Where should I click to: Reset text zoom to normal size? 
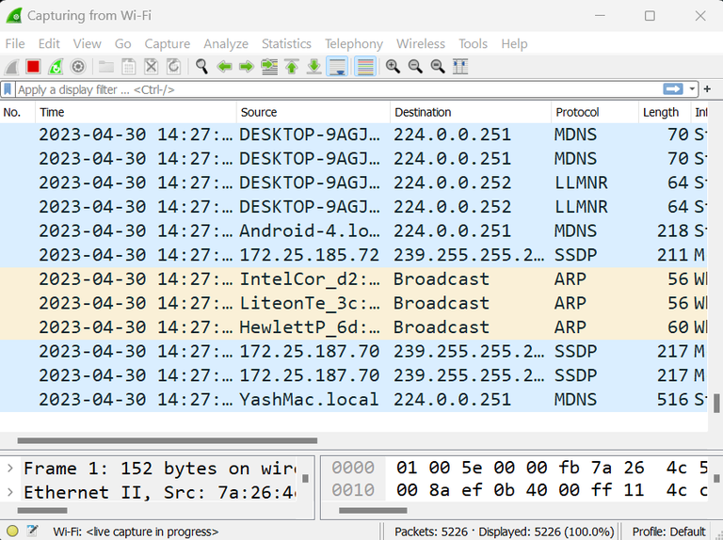pyautogui.click(x=438, y=67)
